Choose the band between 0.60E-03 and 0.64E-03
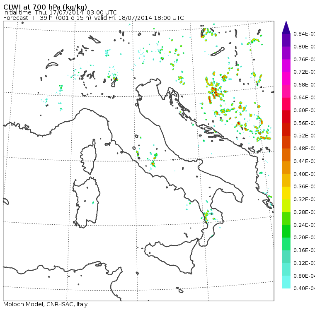This screenshot has height=310, width=315. click(286, 104)
